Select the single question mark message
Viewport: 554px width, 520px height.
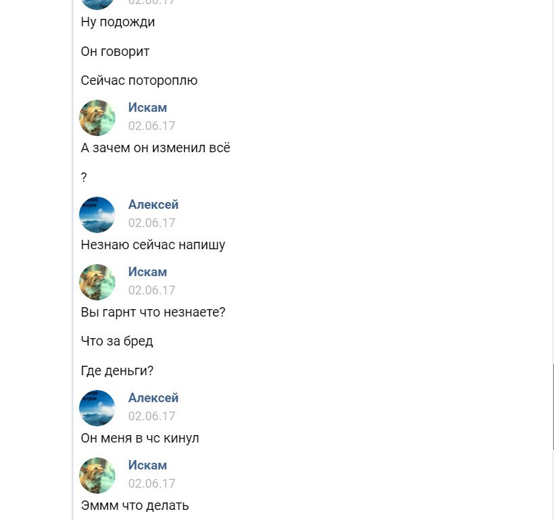(84, 178)
